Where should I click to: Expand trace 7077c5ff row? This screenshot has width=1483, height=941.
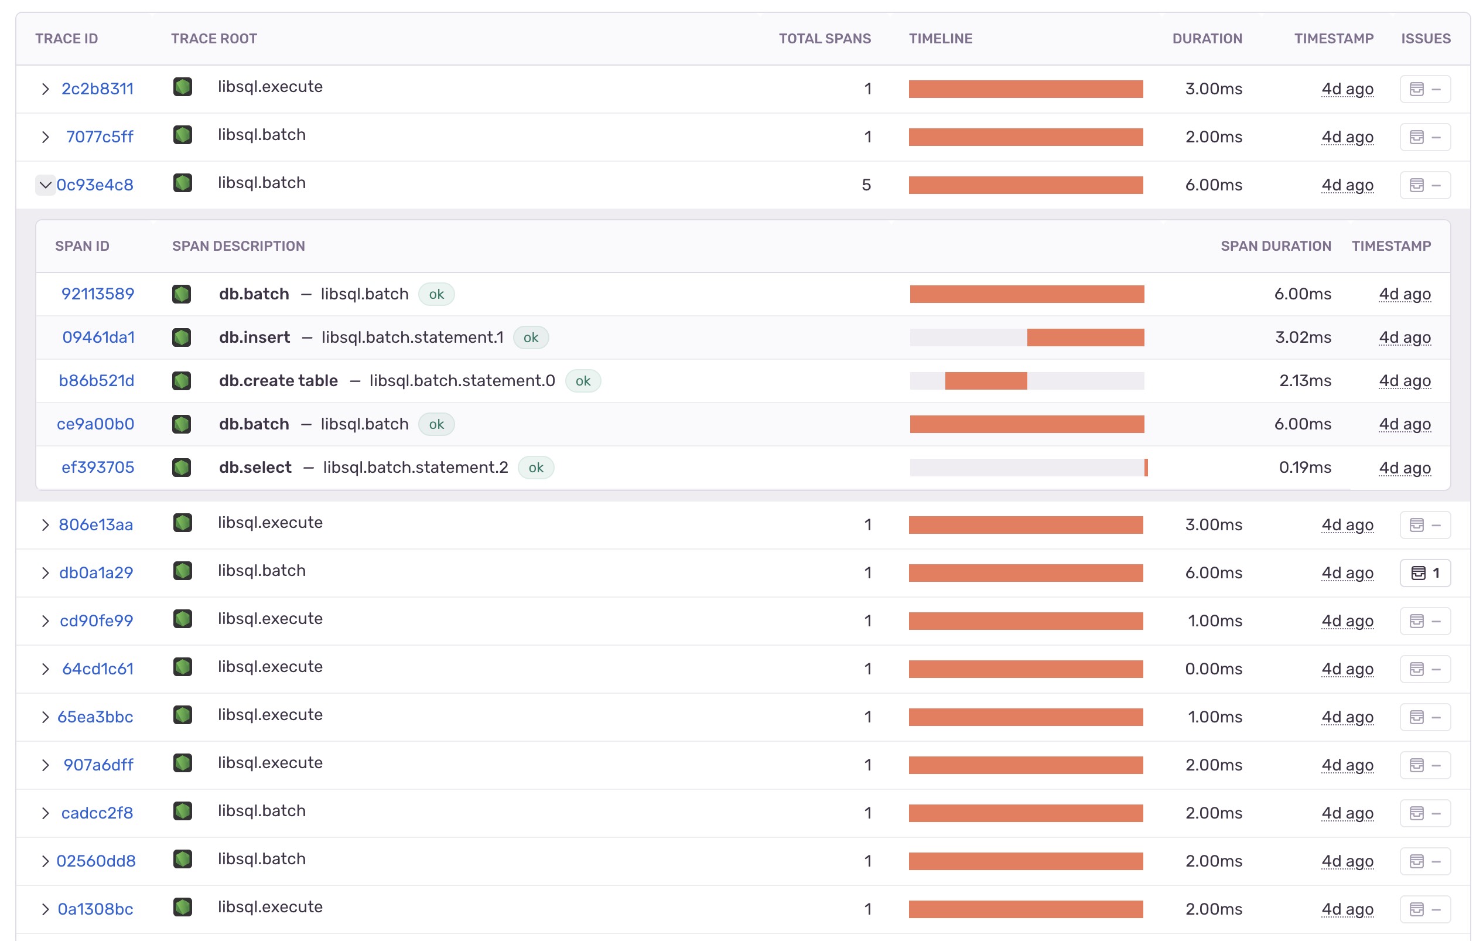click(x=45, y=137)
